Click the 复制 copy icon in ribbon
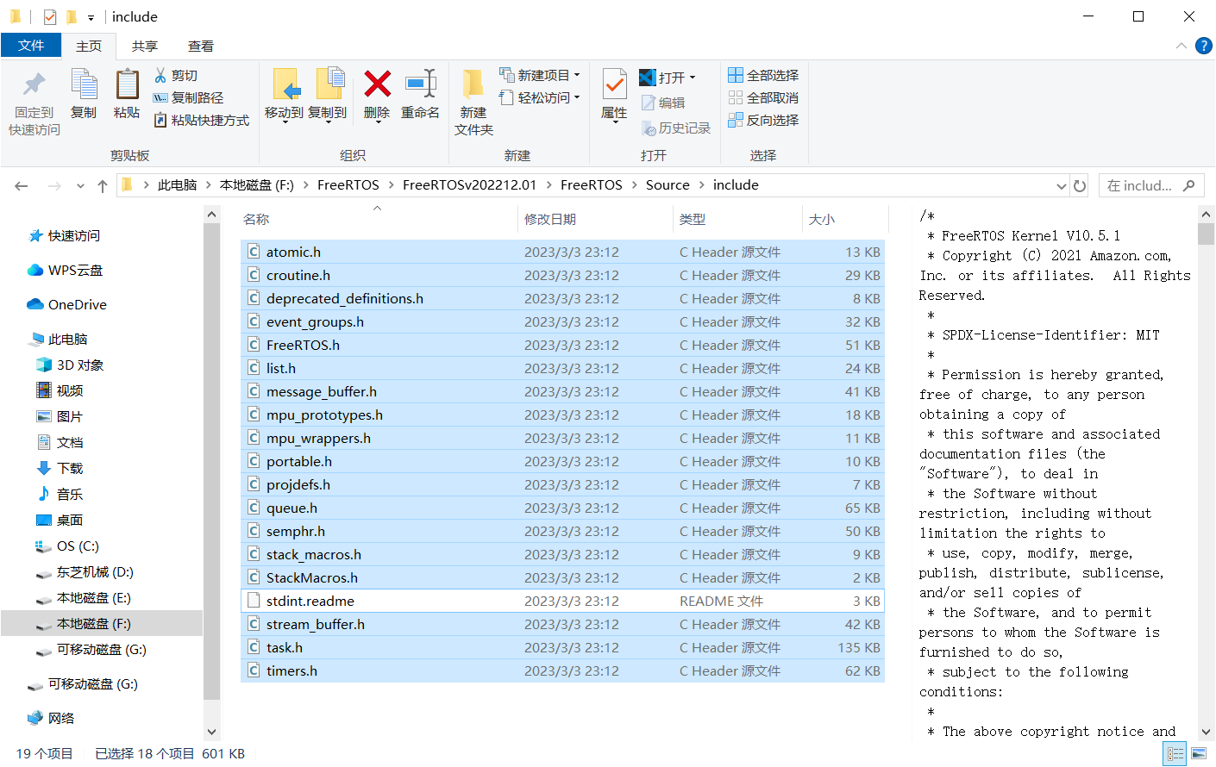Image resolution: width=1216 pixels, height=767 pixels. click(84, 84)
